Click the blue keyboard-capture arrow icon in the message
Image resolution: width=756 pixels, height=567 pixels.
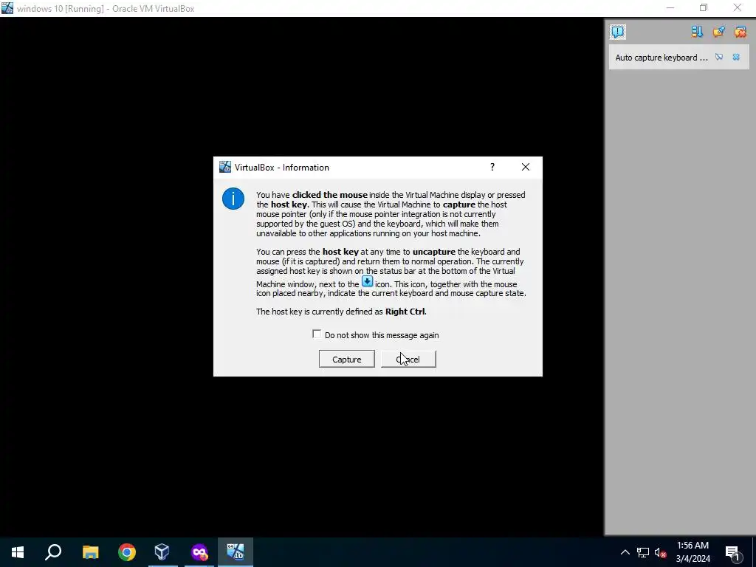point(368,281)
